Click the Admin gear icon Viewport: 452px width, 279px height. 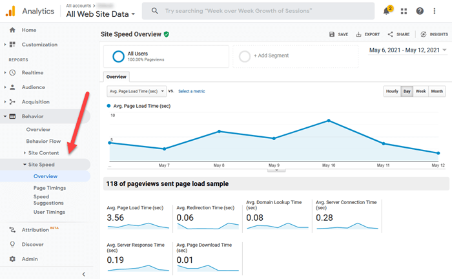point(12,259)
